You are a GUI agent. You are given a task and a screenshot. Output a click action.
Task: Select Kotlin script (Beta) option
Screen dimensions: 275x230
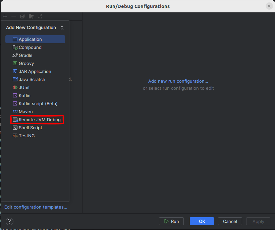pyautogui.click(x=38, y=103)
